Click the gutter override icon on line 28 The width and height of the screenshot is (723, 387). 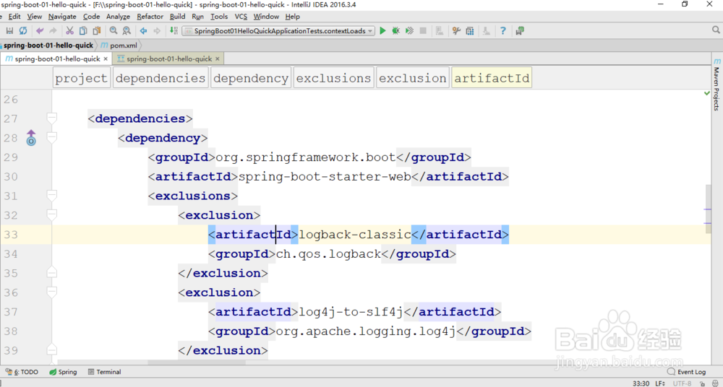point(31,138)
